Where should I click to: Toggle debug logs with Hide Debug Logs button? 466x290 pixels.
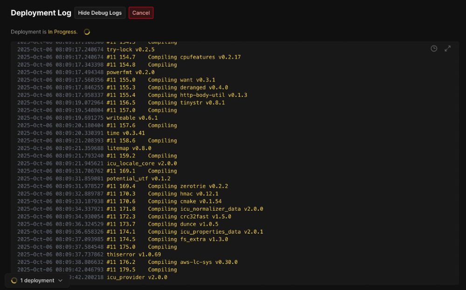[100, 13]
